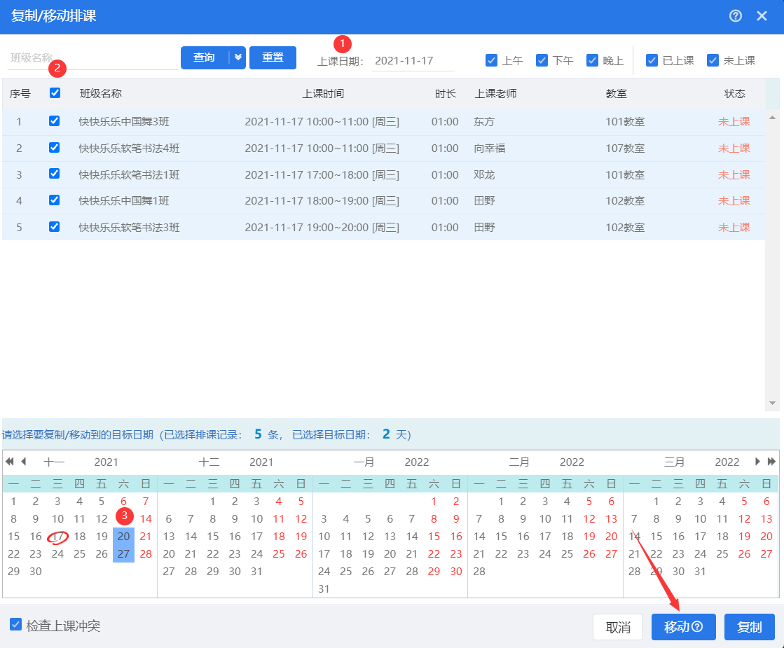
Task: Click 107教室 in the classroom column
Action: (x=625, y=148)
